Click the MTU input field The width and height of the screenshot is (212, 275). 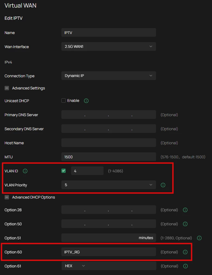point(108,157)
